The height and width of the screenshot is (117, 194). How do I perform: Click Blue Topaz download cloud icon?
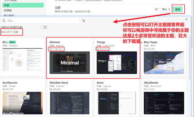click(145, 49)
